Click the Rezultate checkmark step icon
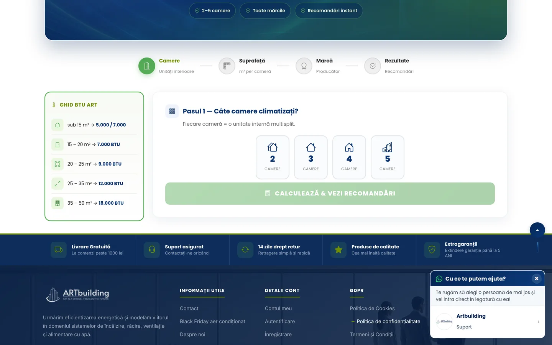Viewport: 552px width, 345px height. click(373, 66)
